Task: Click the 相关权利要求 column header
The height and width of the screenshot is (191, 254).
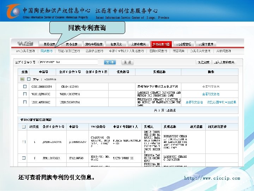Action: 217,127
